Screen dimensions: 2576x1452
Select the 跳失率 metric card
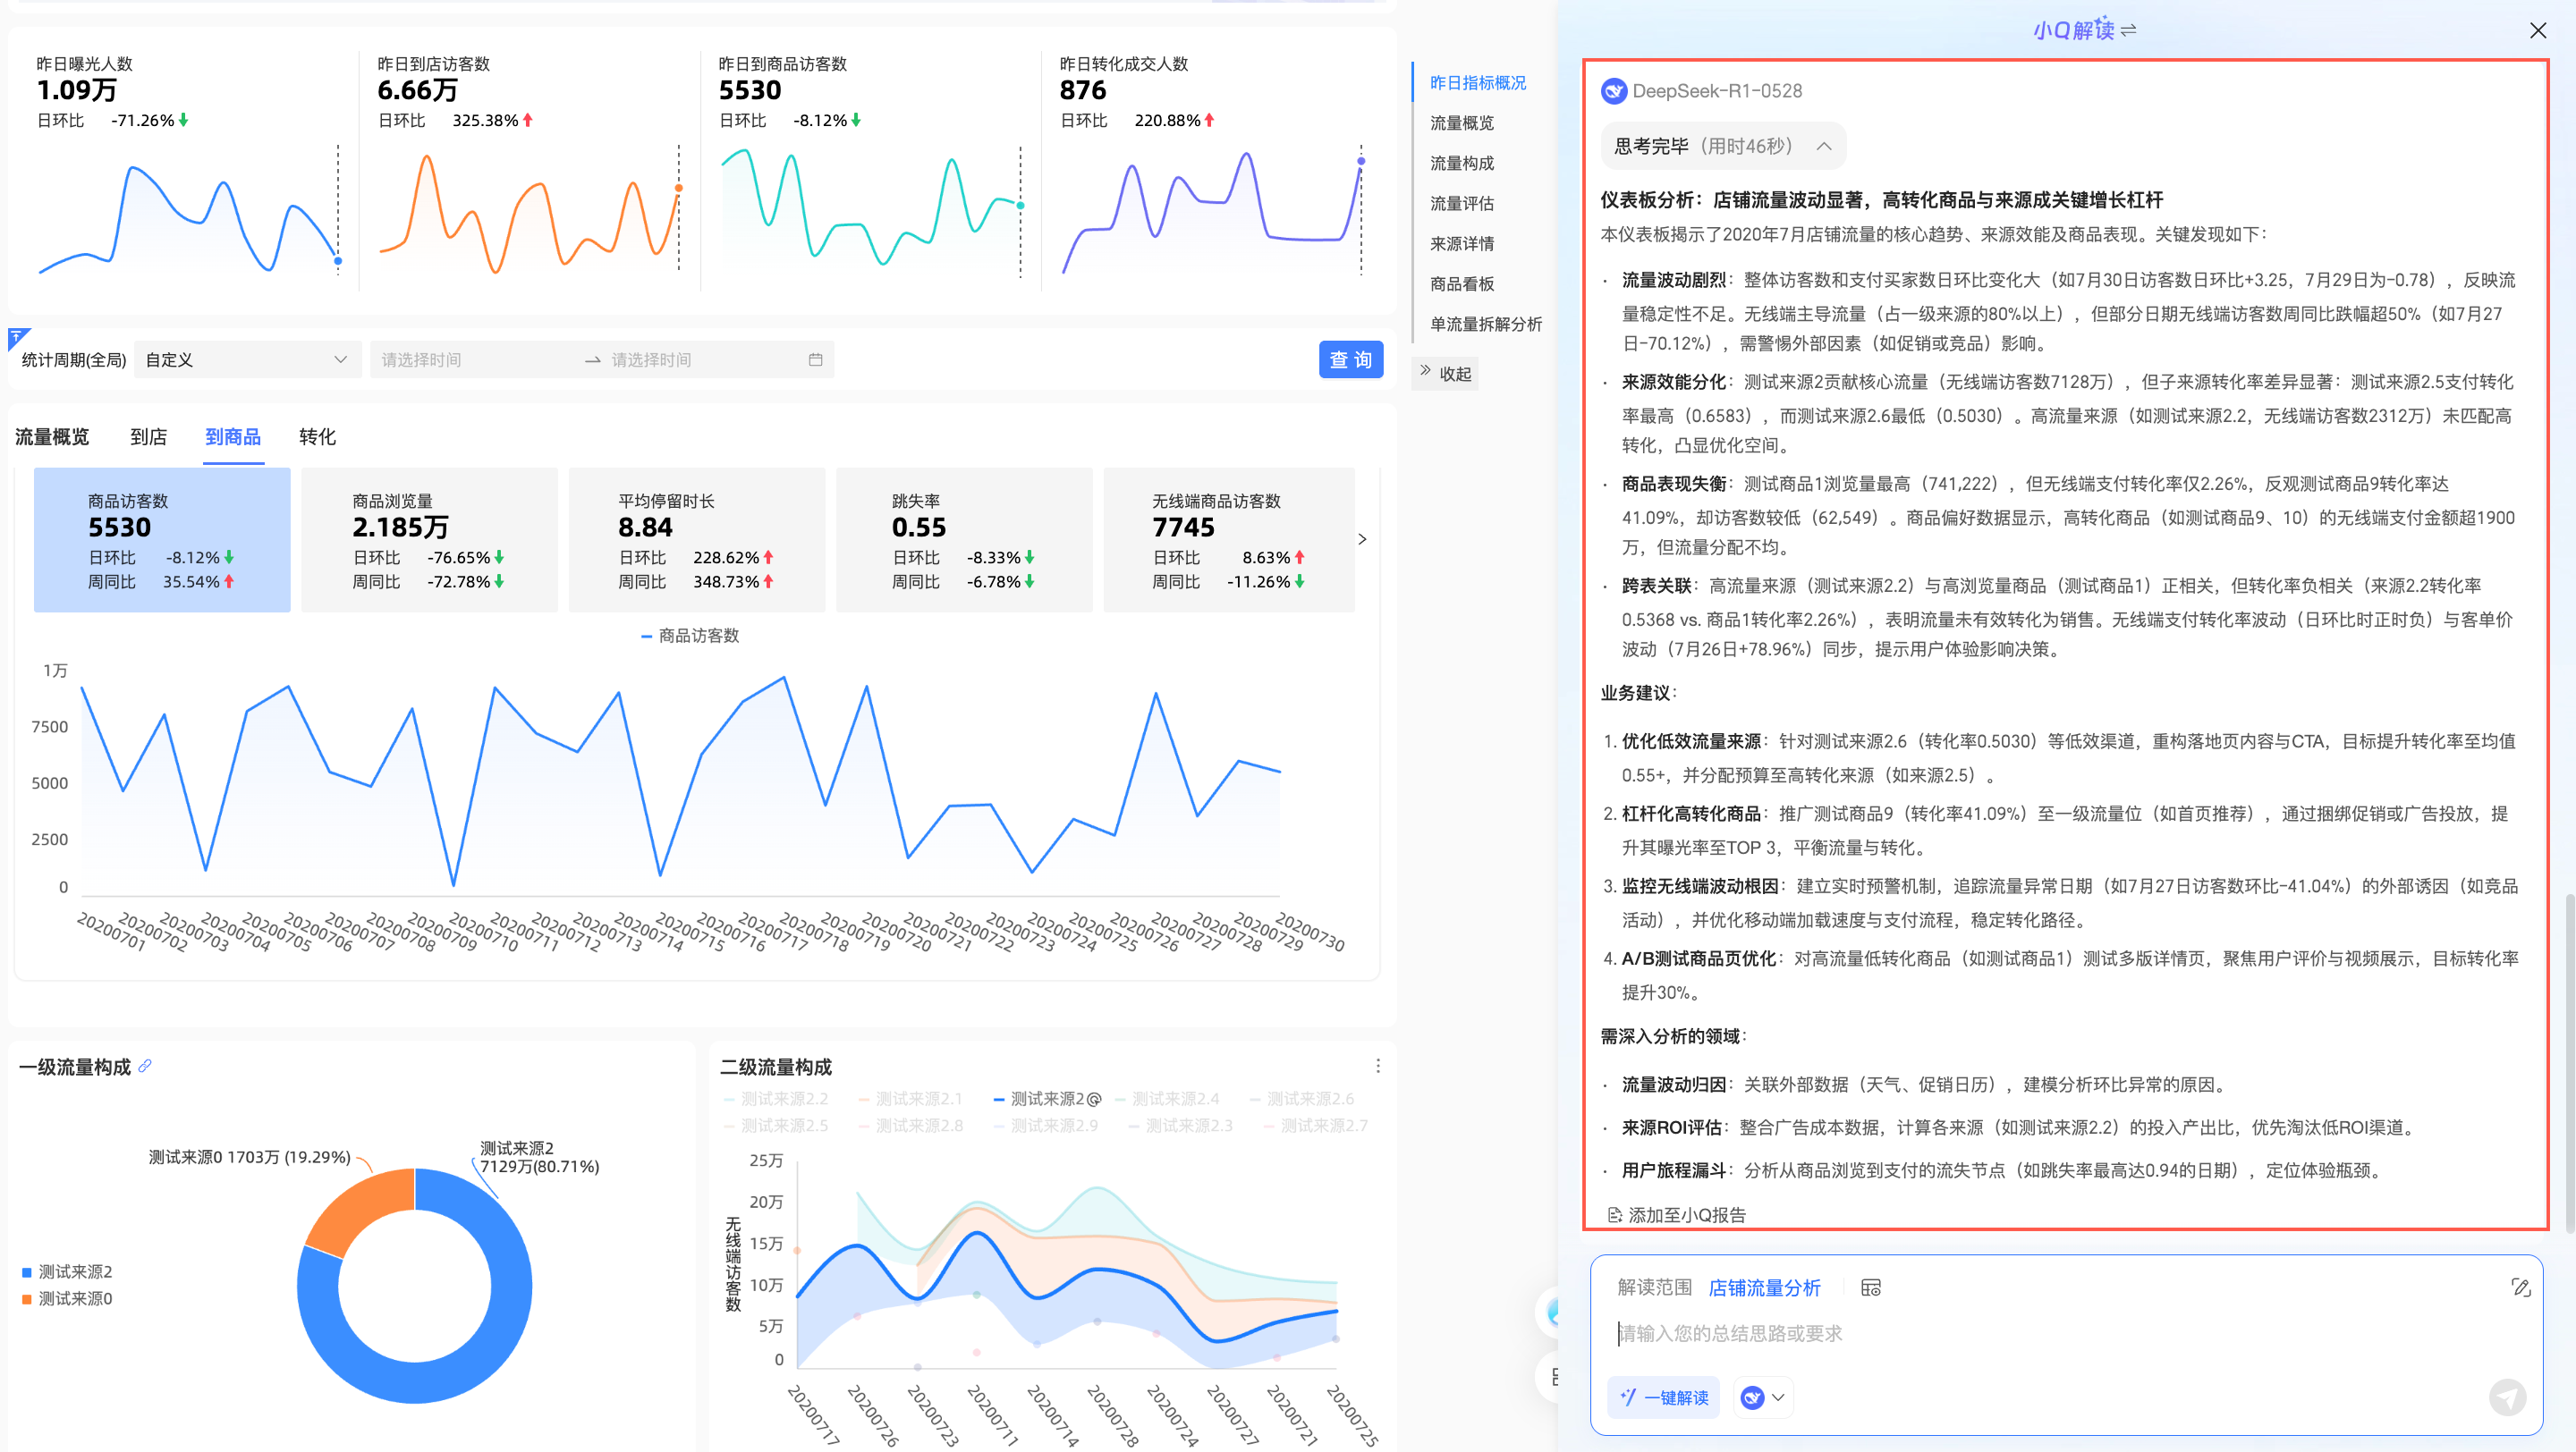click(x=964, y=540)
